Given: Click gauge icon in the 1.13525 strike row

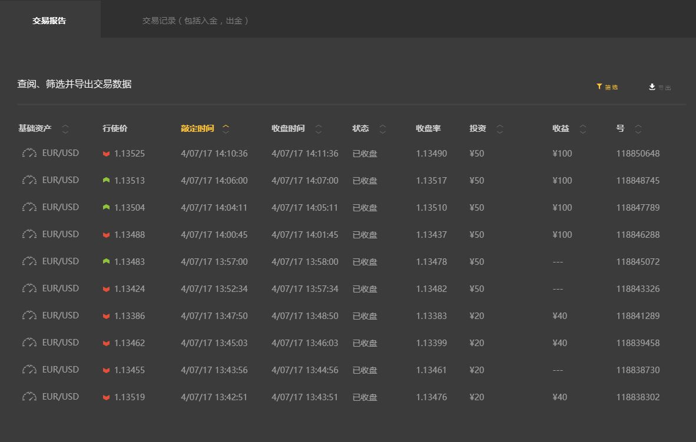Looking at the screenshot, I should [x=29, y=154].
